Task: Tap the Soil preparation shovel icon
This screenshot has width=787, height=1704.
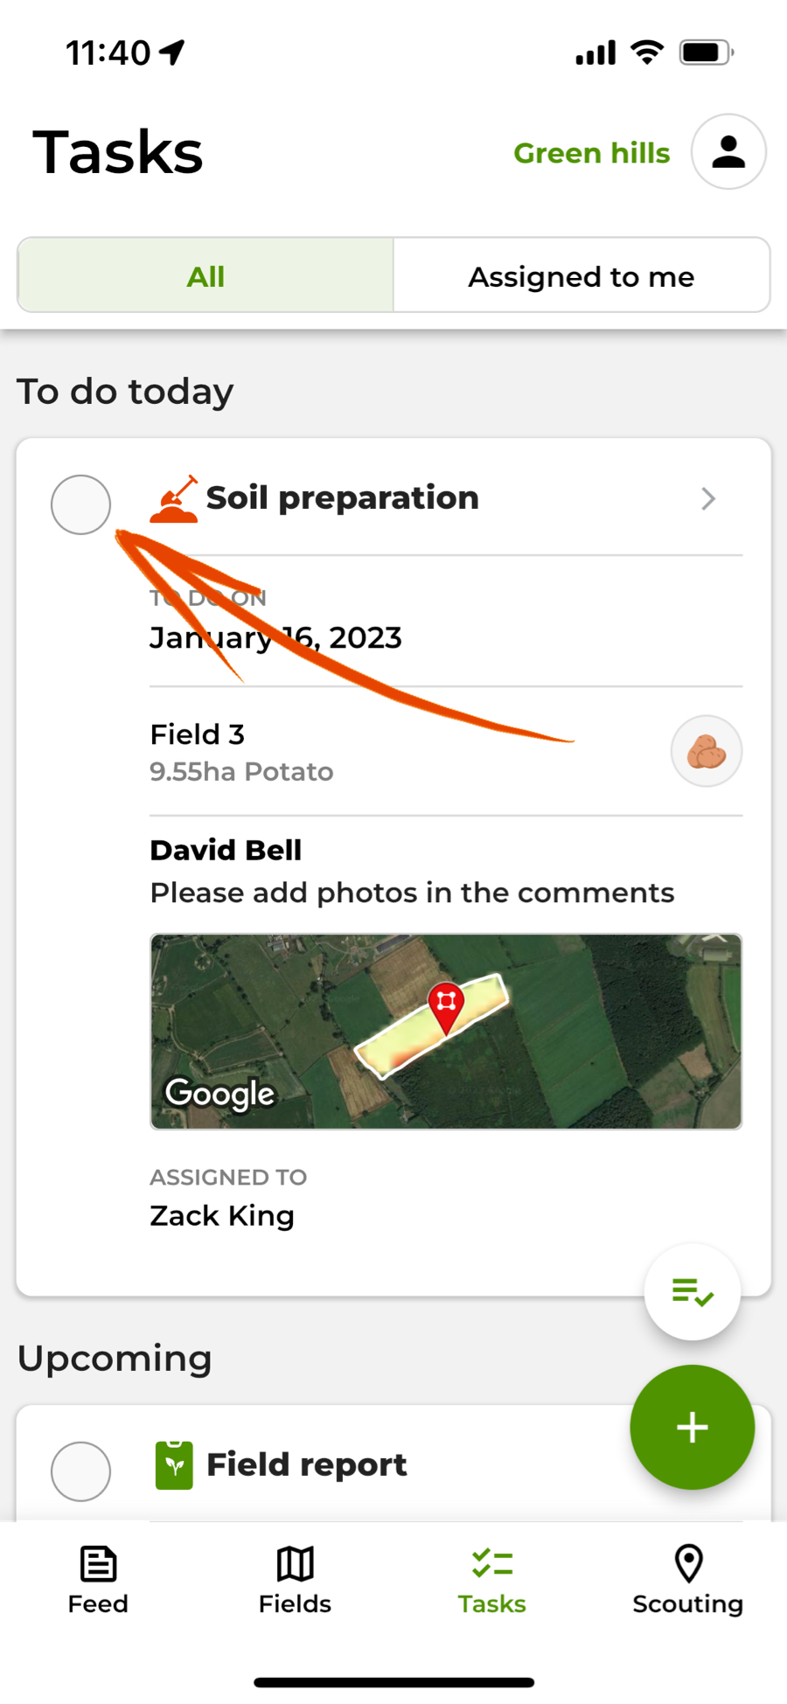Action: pyautogui.click(x=174, y=499)
